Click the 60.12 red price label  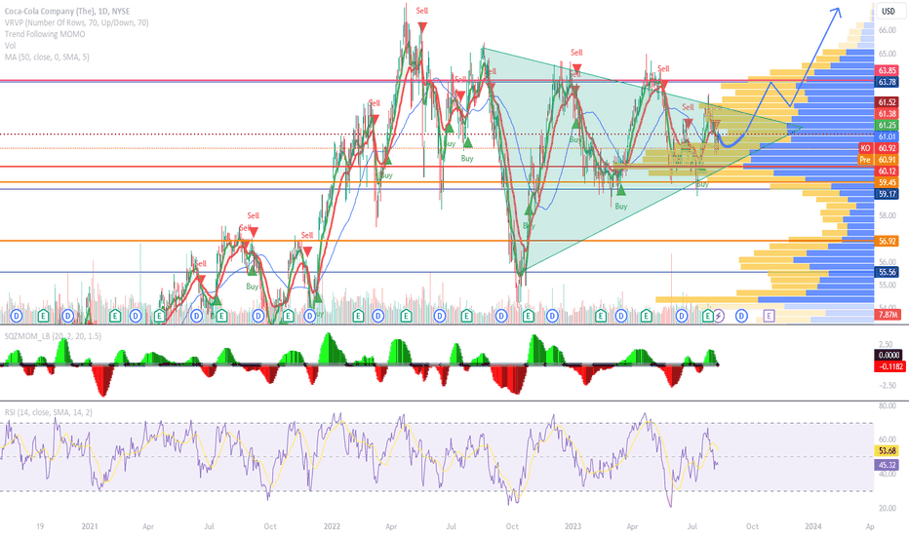887,171
